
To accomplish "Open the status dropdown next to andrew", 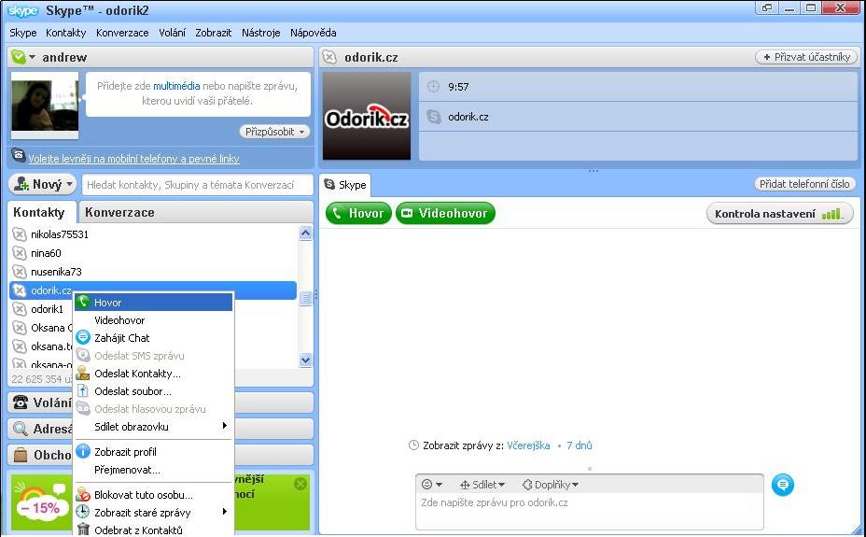I will [32, 57].
